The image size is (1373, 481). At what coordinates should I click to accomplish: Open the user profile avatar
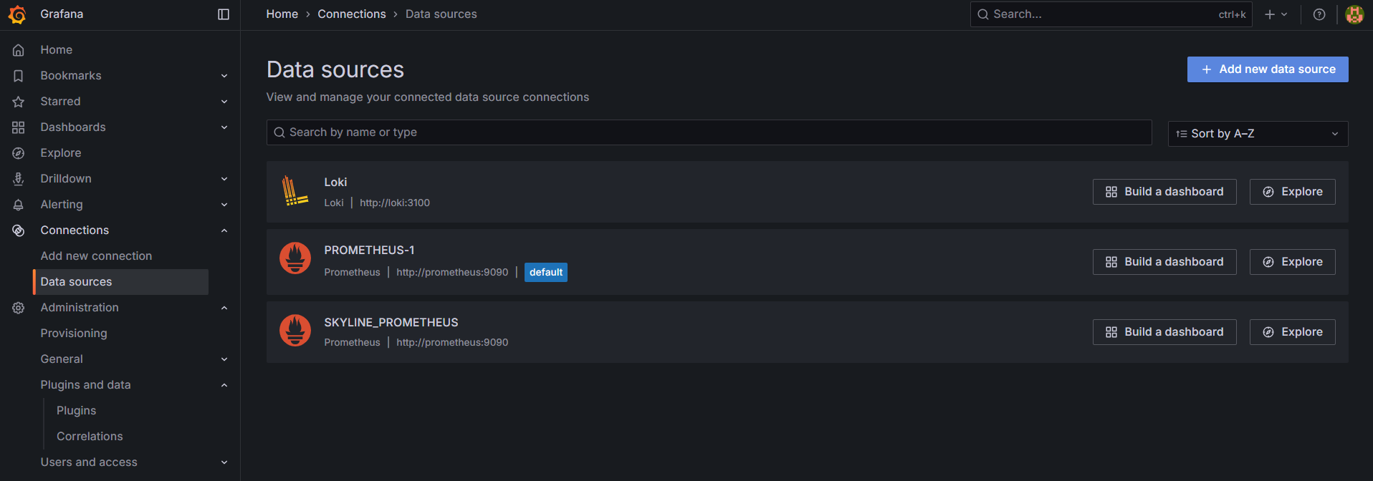(1354, 14)
